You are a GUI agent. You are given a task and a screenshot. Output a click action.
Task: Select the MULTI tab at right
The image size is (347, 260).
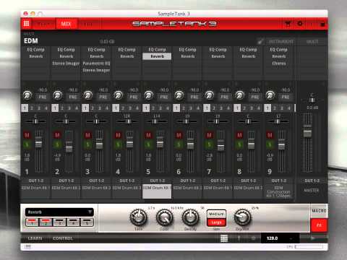pos(312,42)
